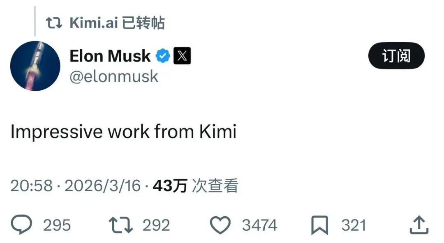Like the tweet with the heart icon
This screenshot has height=243, width=444.
(221, 225)
